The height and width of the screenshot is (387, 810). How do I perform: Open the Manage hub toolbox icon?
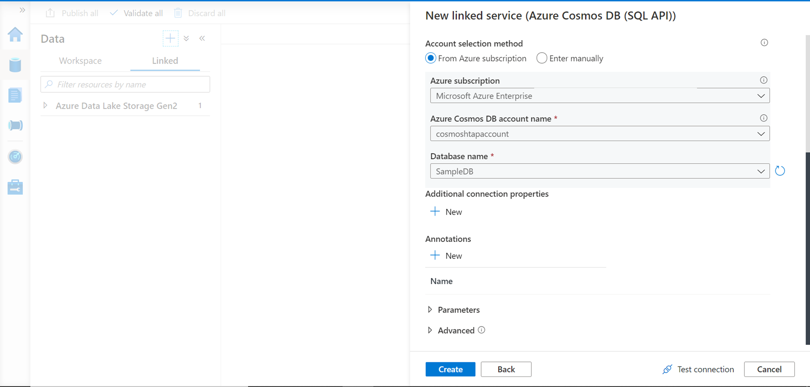coord(15,187)
